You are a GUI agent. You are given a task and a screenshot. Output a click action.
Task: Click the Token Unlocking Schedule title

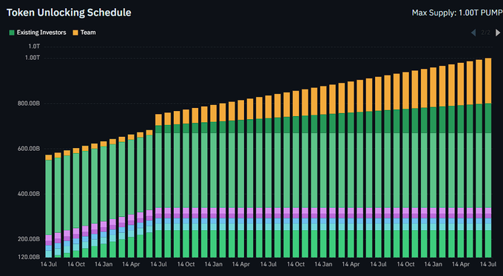(69, 13)
